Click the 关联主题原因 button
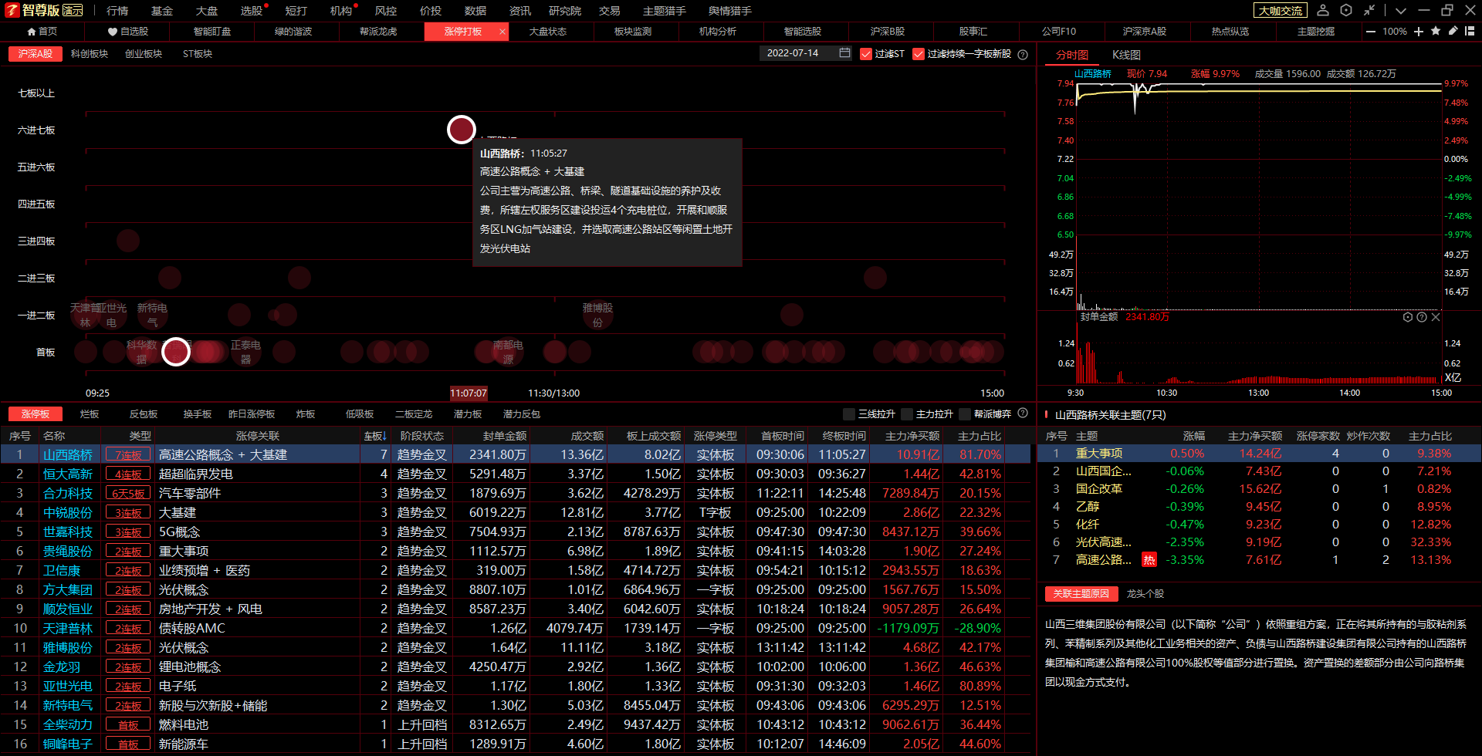This screenshot has width=1482, height=756. point(1081,594)
